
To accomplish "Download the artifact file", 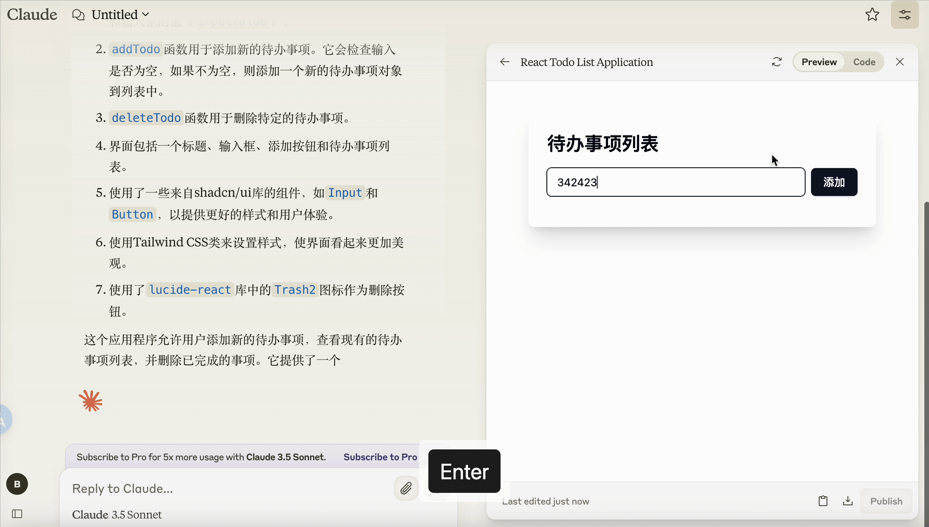I will pyautogui.click(x=848, y=501).
